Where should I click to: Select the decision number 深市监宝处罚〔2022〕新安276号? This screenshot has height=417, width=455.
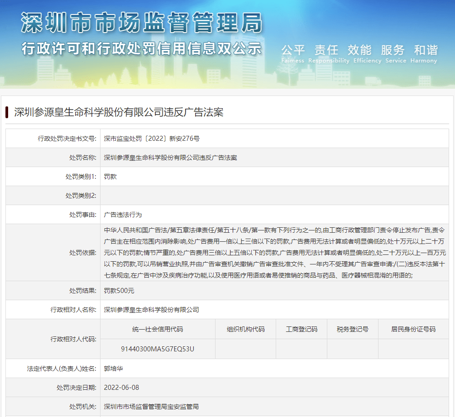152,139
